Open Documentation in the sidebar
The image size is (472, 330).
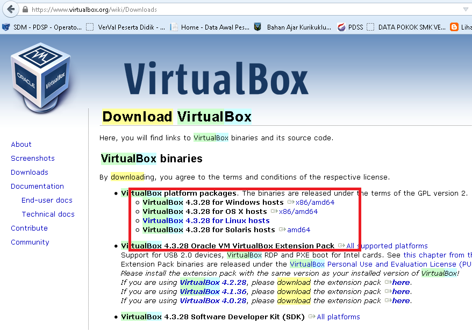pos(37,186)
